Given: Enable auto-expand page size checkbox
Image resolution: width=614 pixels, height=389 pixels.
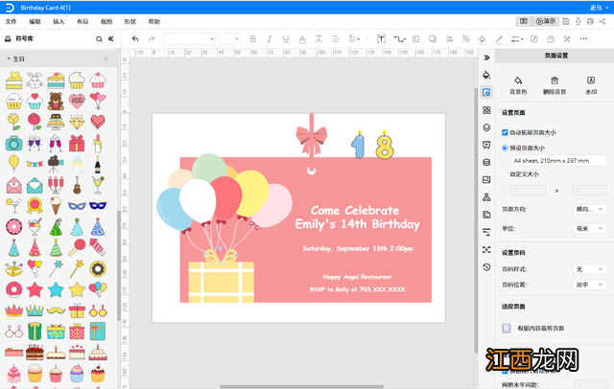Looking at the screenshot, I should click(506, 131).
